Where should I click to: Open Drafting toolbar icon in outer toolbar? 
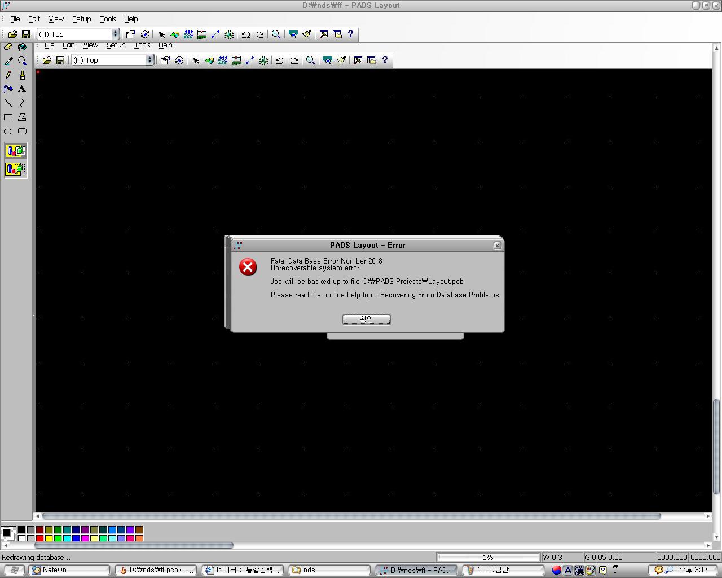tap(175, 34)
